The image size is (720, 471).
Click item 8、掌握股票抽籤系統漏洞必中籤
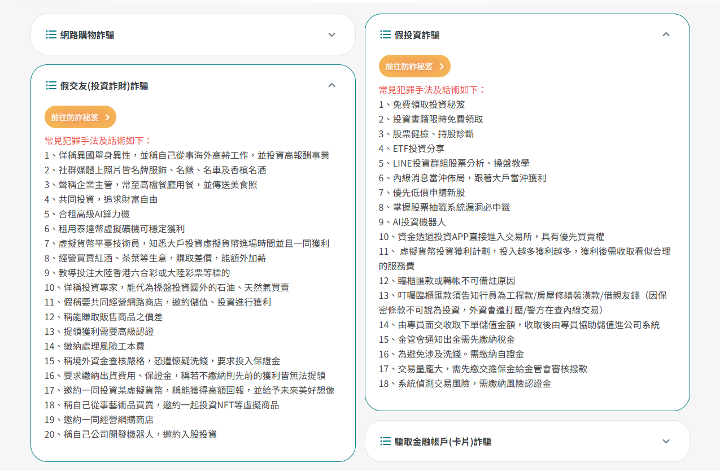444,207
